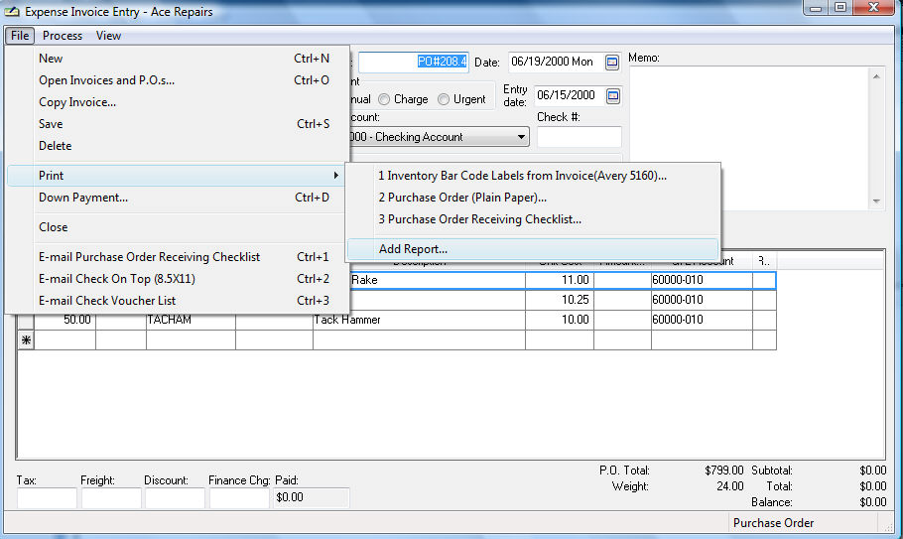Open the calendar picker beside Date field
This screenshot has width=903, height=539.
[612, 63]
